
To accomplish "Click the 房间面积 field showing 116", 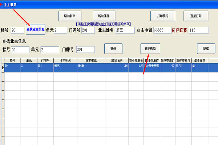I will tap(199, 30).
